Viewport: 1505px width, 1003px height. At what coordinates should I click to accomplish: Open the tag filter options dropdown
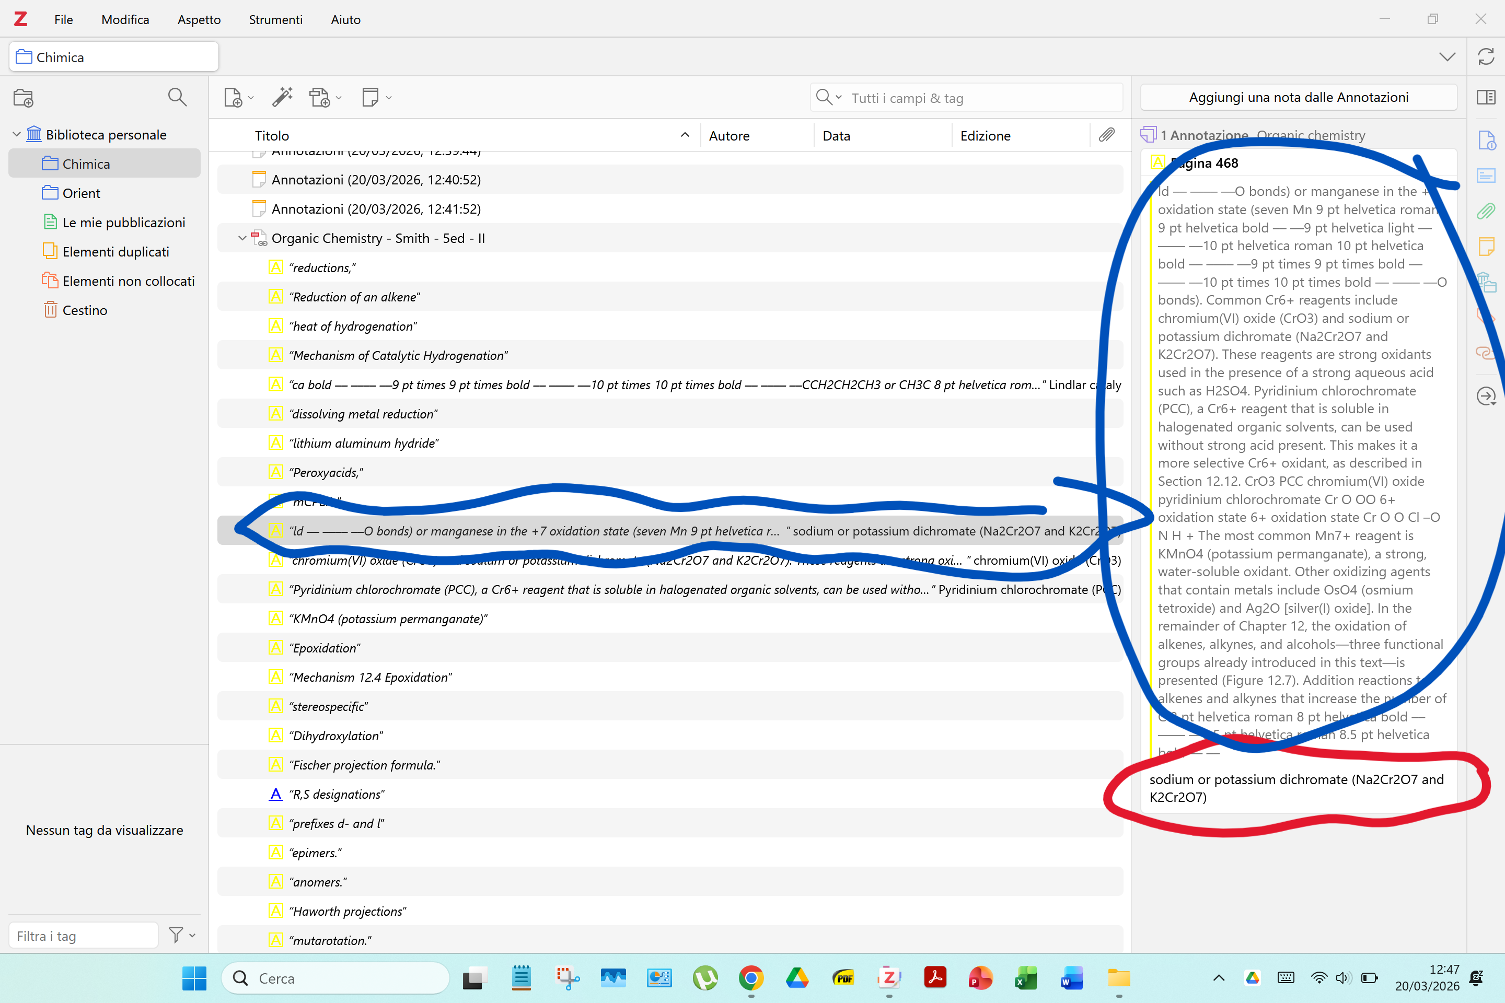182,935
